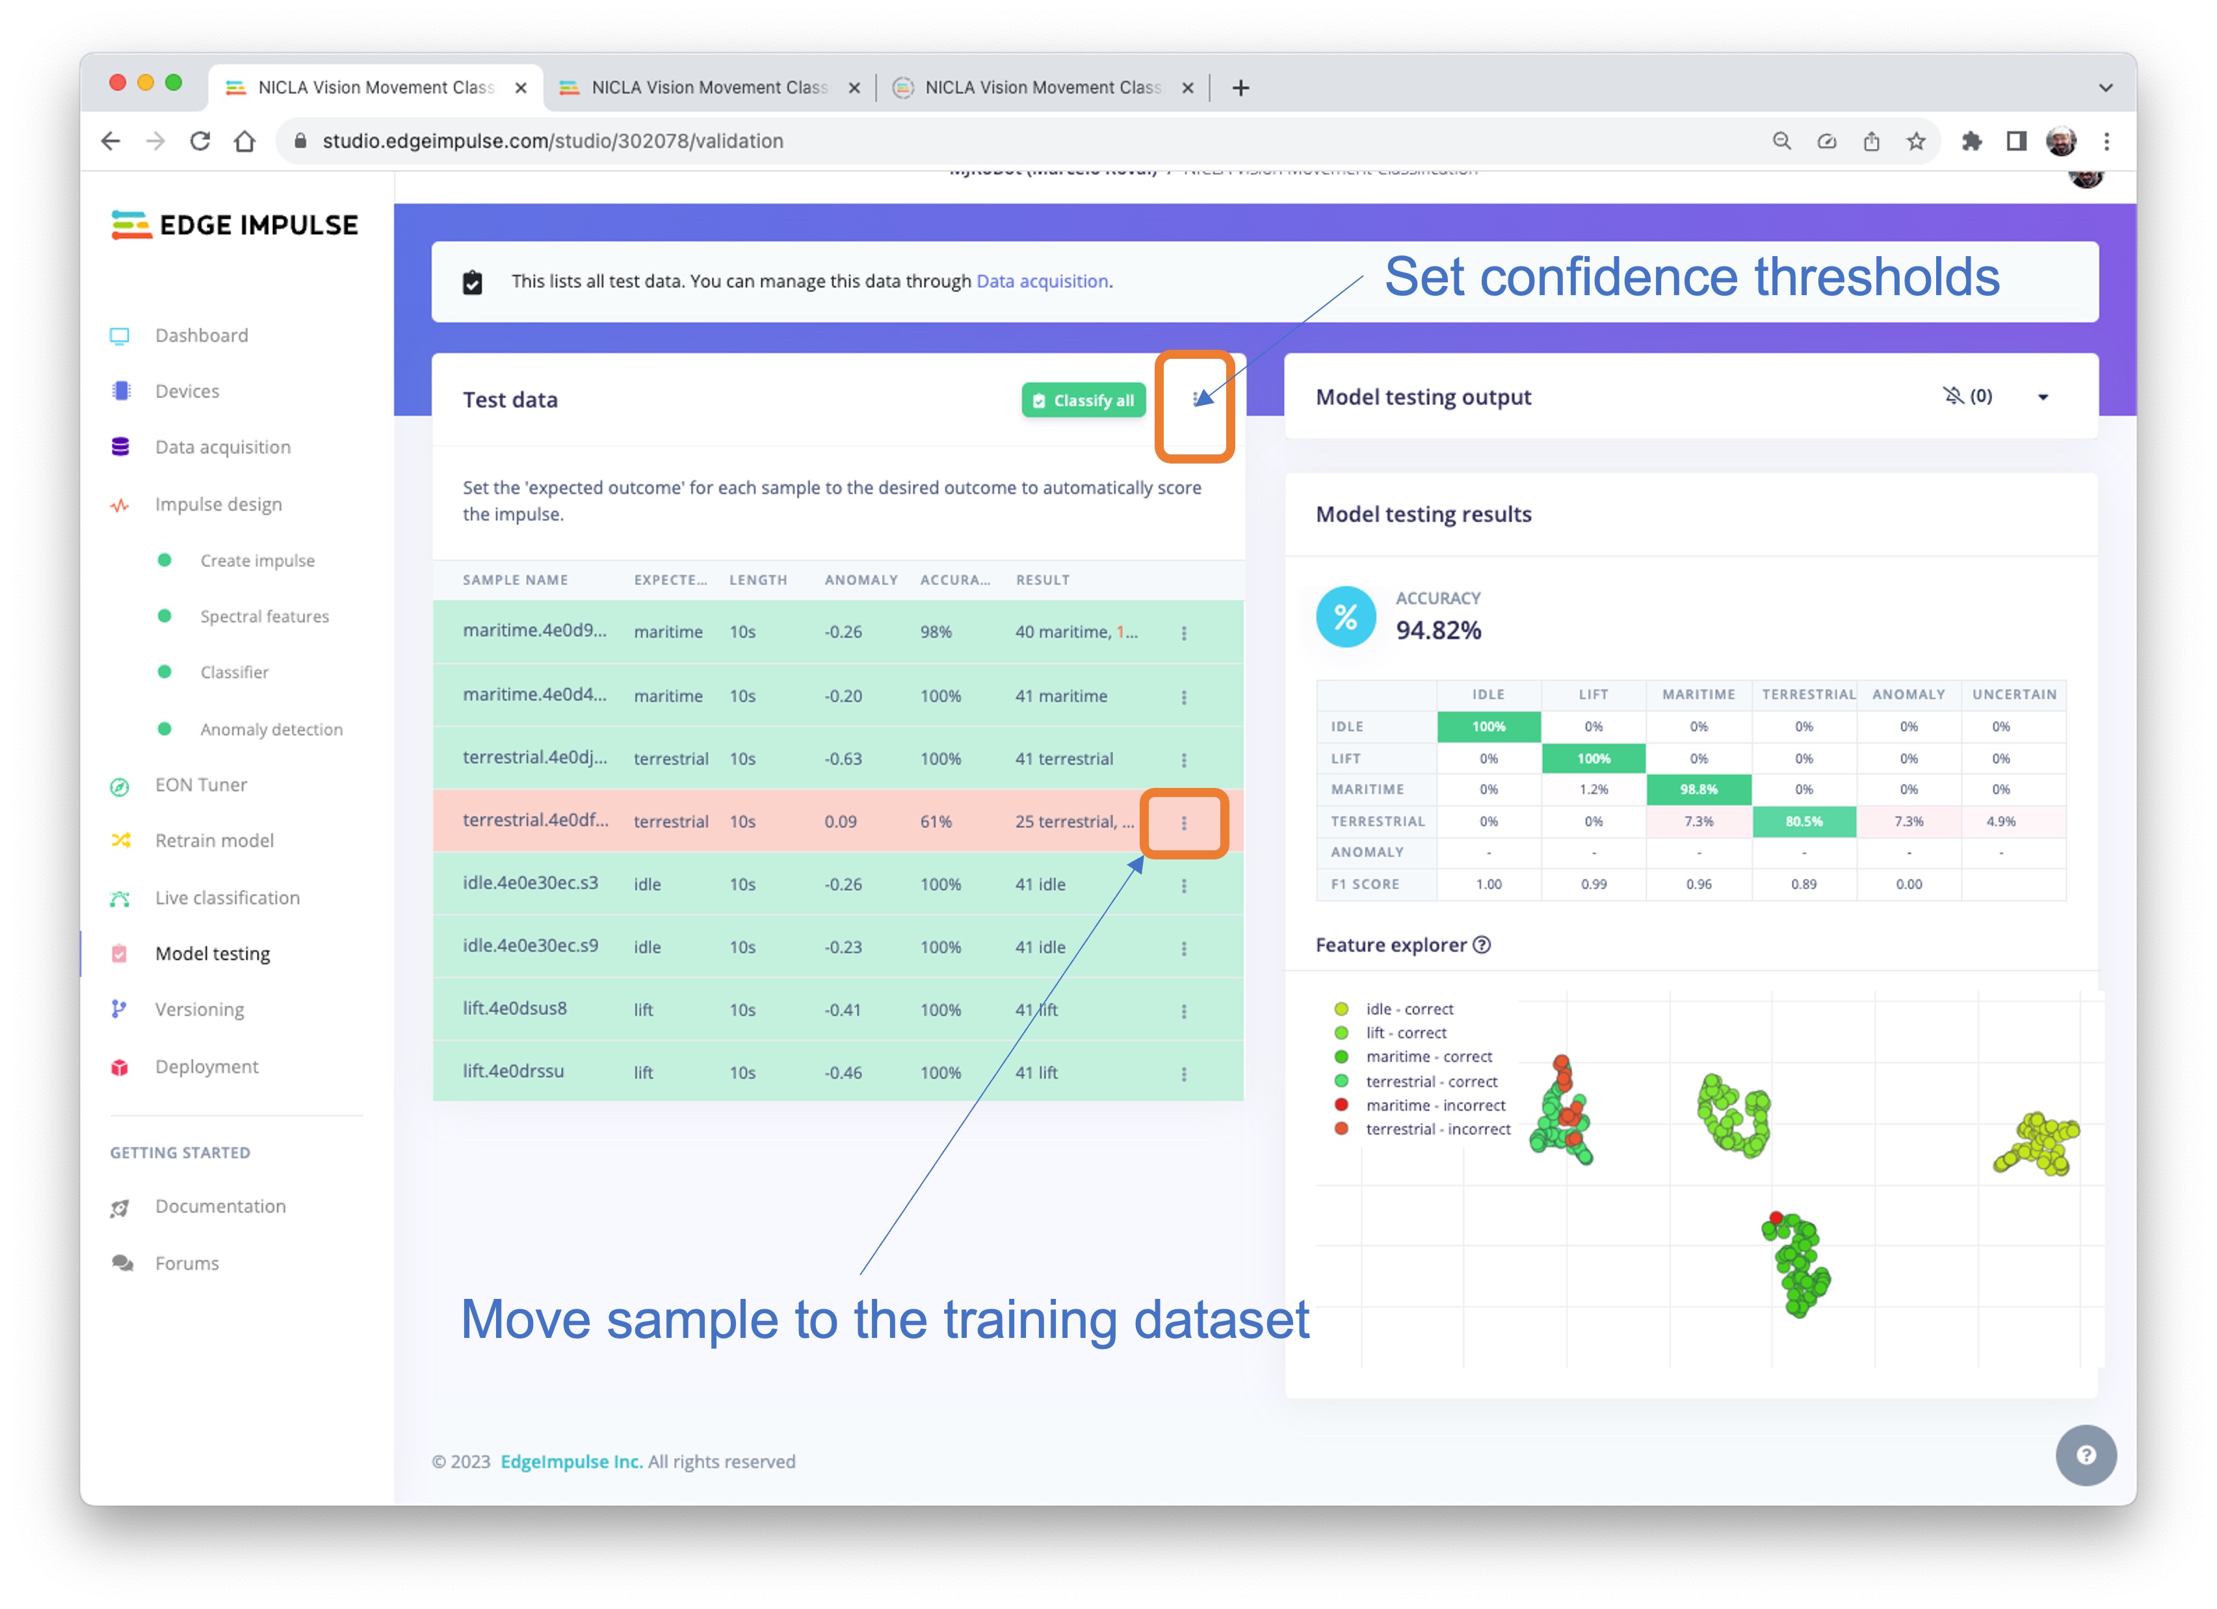Open options for terrestrial.4e0df sample row

[1184, 823]
